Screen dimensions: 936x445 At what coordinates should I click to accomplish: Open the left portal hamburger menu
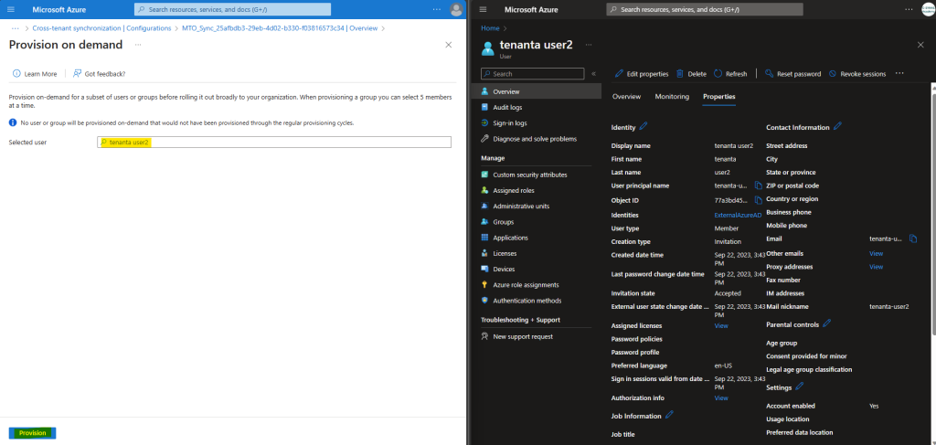click(10, 9)
